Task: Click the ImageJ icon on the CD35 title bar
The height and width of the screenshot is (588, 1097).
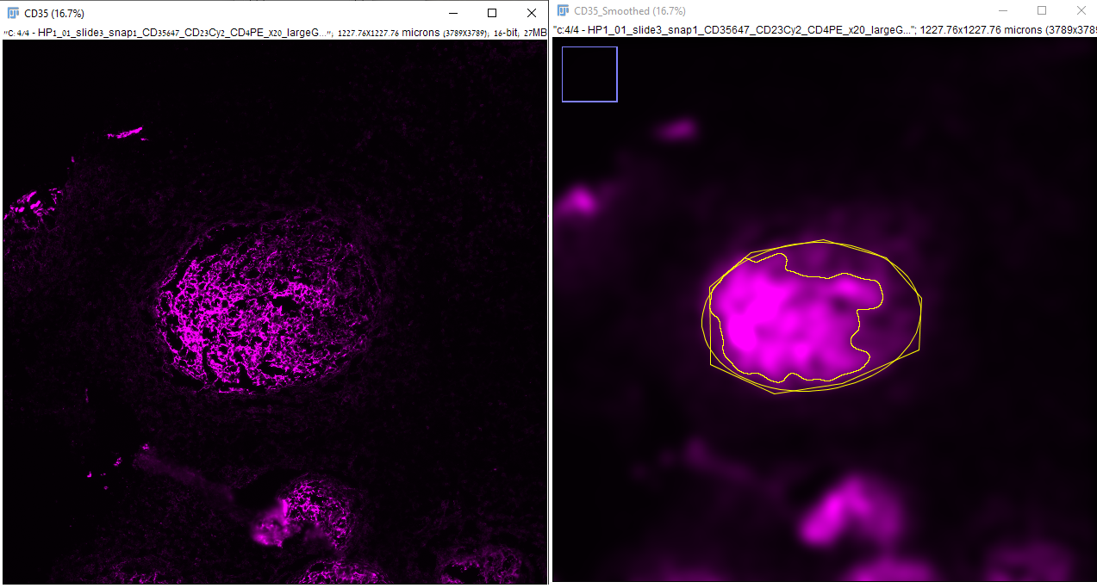Action: 12,13
